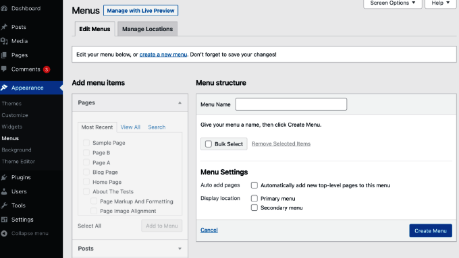Screen dimensions: 459x258
Task: Open Collapse menu label in sidebar
Action: (30, 234)
